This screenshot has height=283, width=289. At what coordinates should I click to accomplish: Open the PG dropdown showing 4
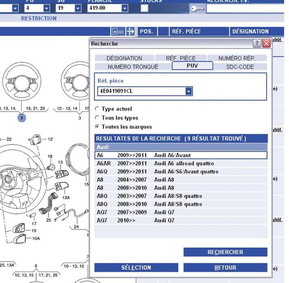pyautogui.click(x=46, y=8)
